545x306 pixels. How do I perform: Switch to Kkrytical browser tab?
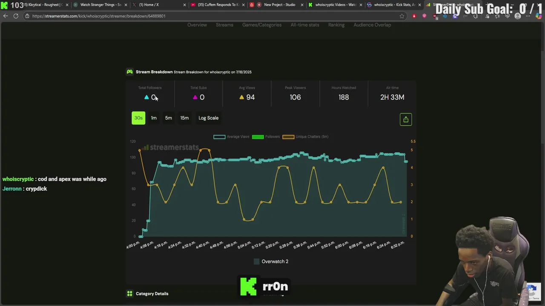click(43, 5)
